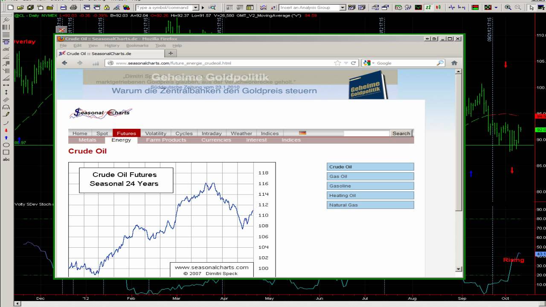The width and height of the screenshot is (546, 307).
Task: Click the New document icon in main toolbar
Action: 11,8
